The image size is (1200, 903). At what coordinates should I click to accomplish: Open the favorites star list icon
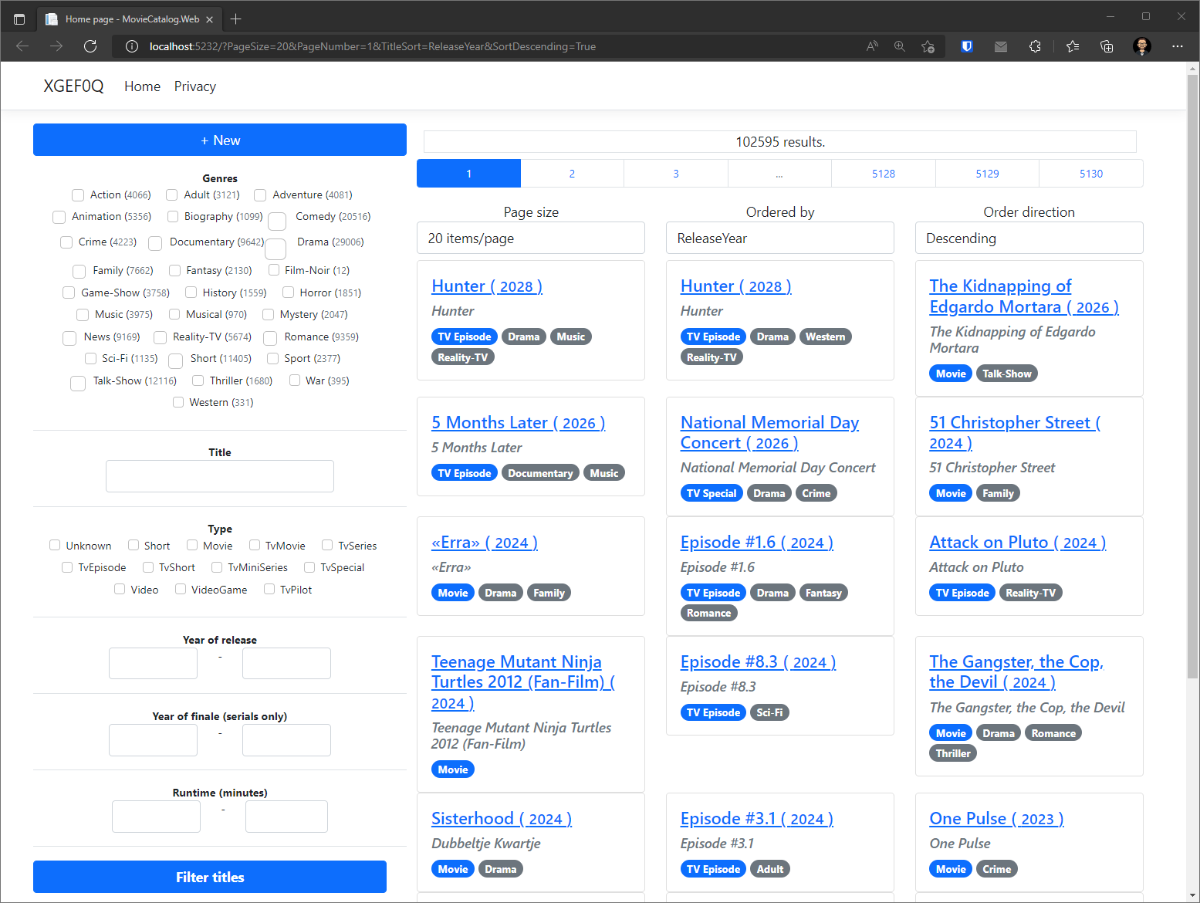click(x=1072, y=46)
